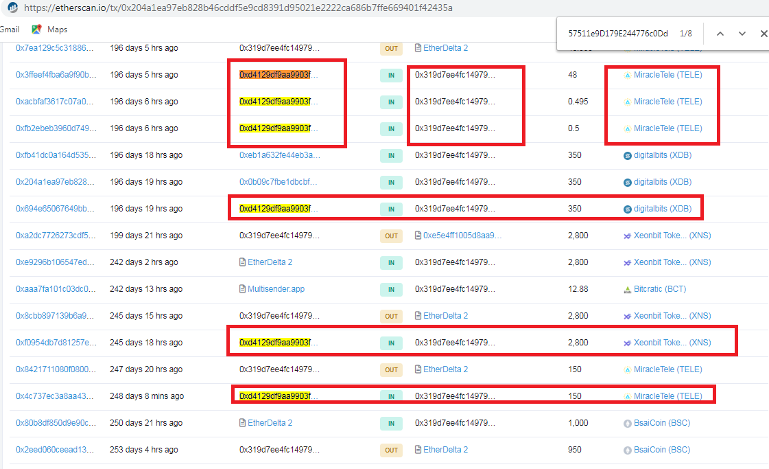Open Multisender.app sender link

(276, 289)
